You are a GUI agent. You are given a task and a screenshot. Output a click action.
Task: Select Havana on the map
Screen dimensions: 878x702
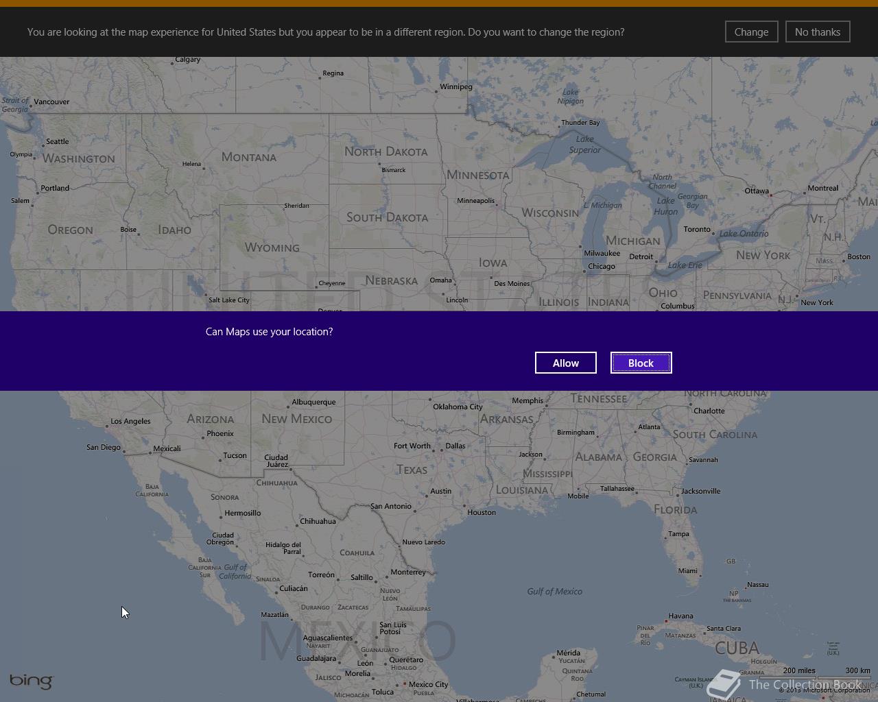680,616
